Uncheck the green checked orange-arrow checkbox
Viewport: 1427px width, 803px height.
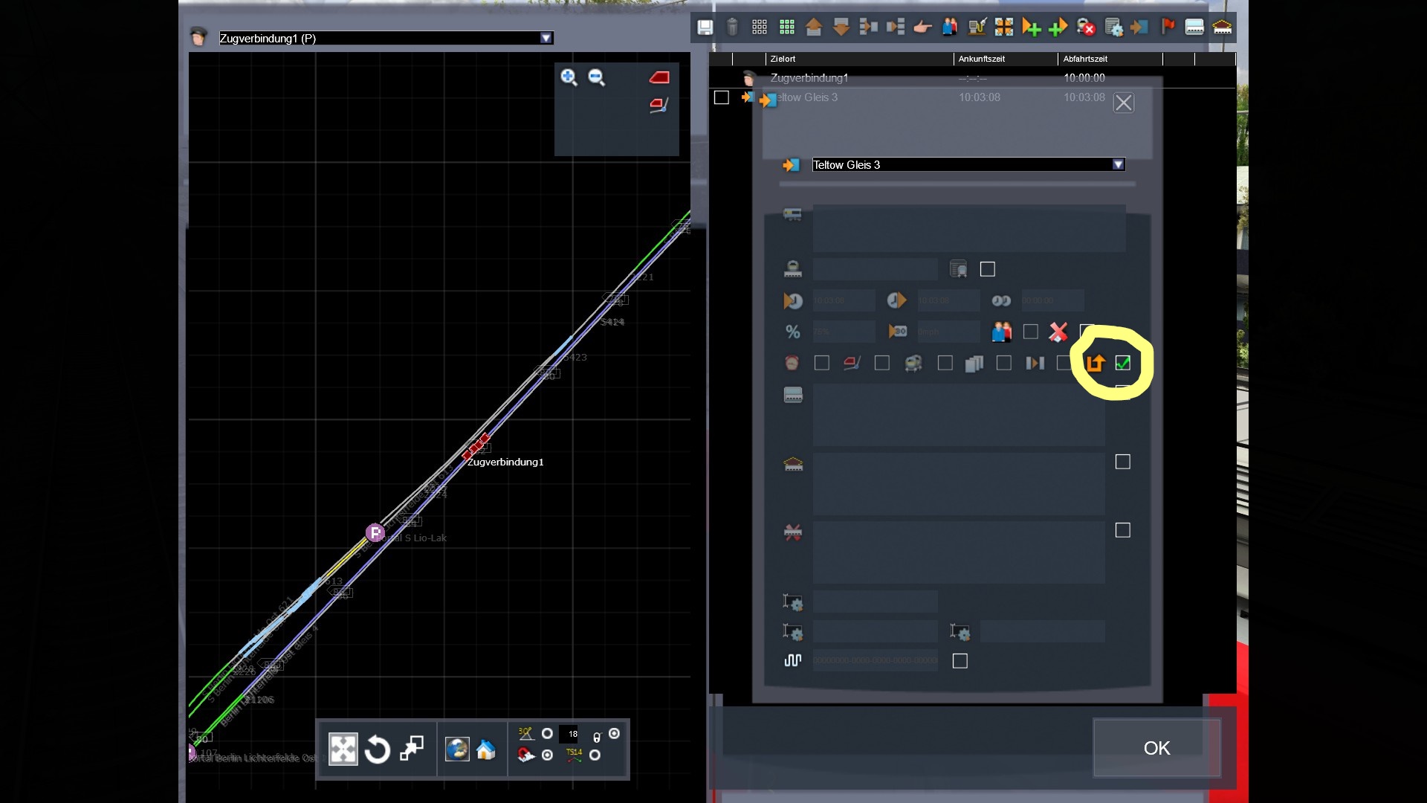[x=1122, y=363]
